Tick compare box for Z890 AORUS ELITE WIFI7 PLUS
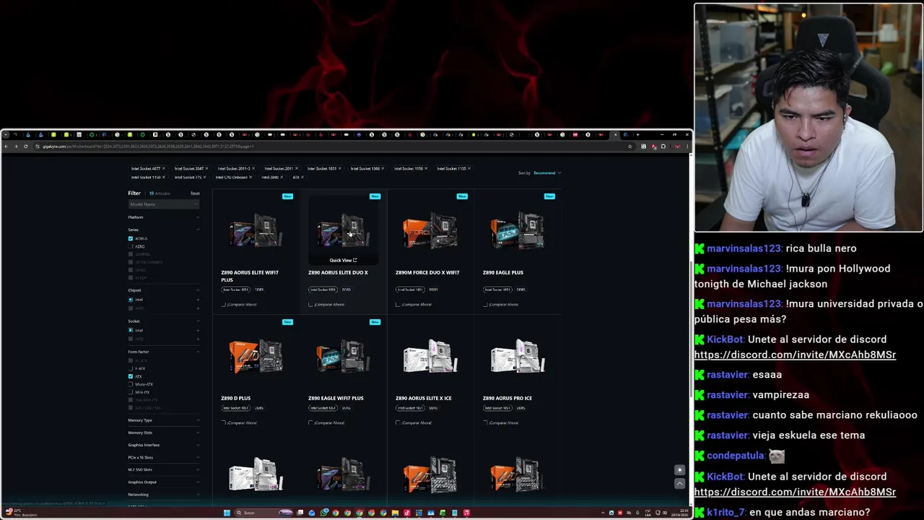924x520 pixels. (x=224, y=304)
